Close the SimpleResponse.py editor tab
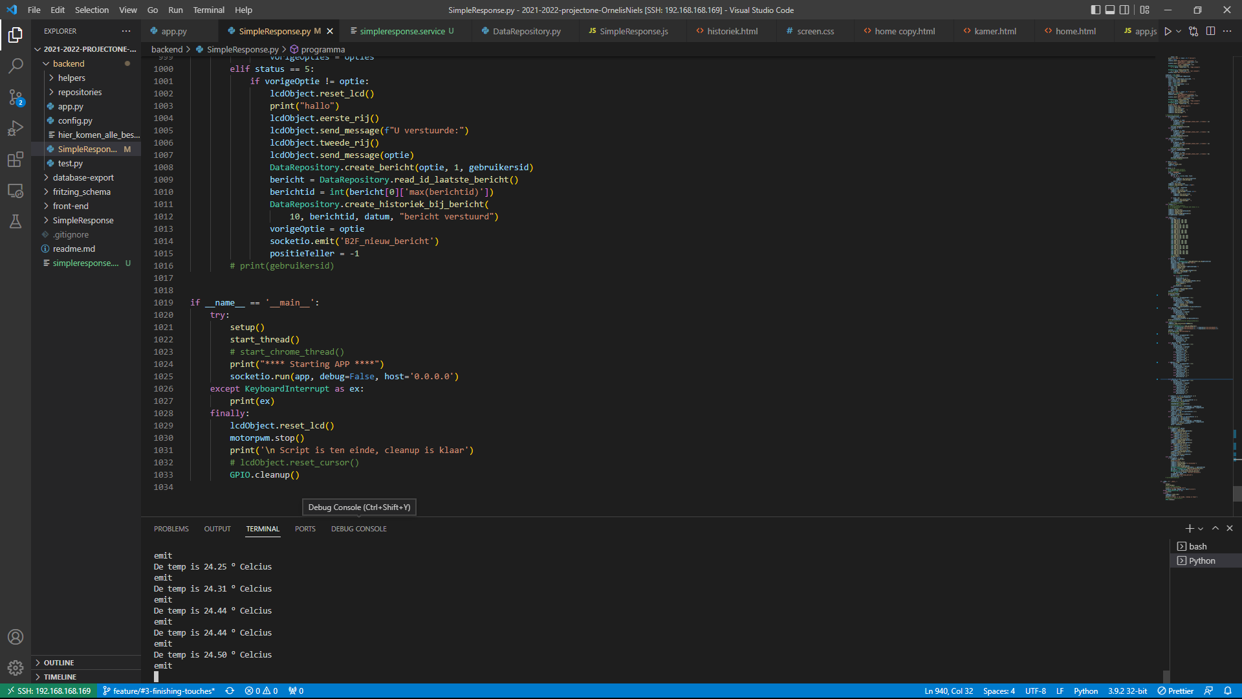Screen dimensions: 1242x699 tap(330, 31)
